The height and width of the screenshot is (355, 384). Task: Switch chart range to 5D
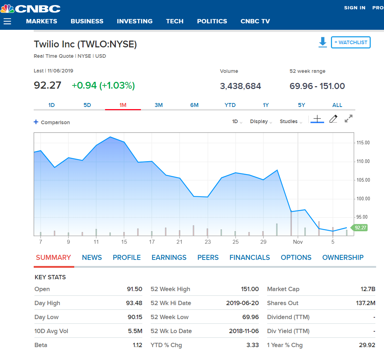click(x=87, y=105)
